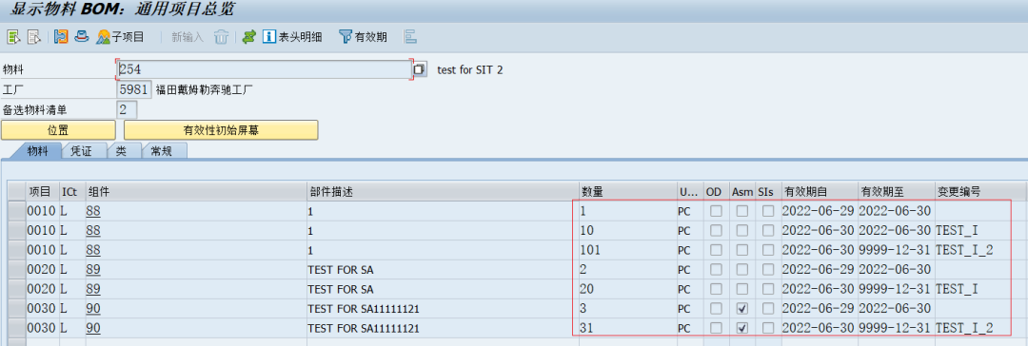The height and width of the screenshot is (346, 1028).
Task: Click the 物料 input field containing 254
Action: 265,69
